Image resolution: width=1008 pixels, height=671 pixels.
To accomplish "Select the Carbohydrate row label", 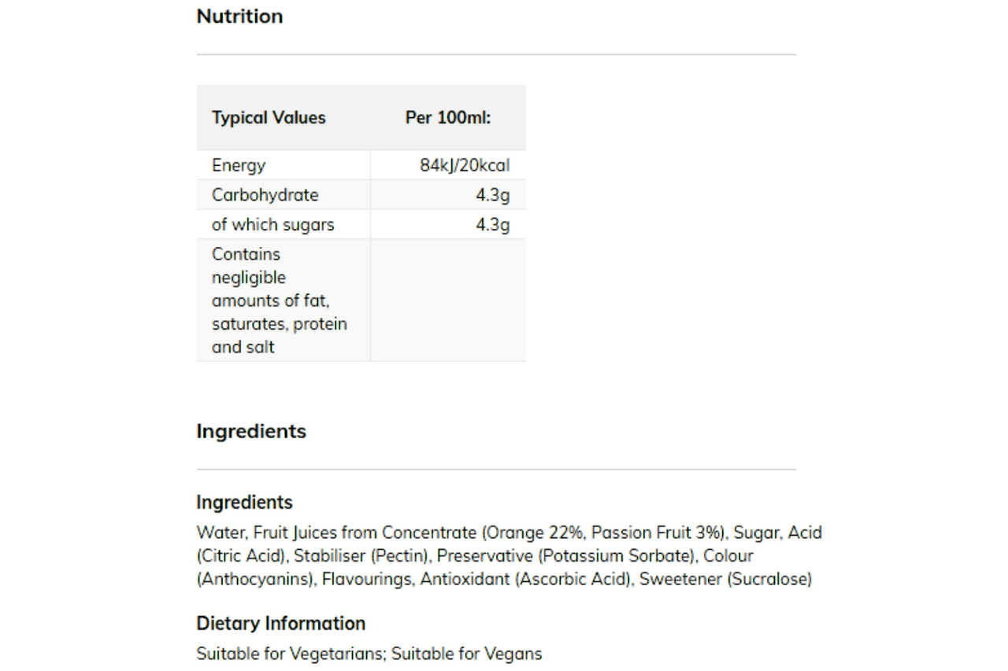I will (x=265, y=194).
